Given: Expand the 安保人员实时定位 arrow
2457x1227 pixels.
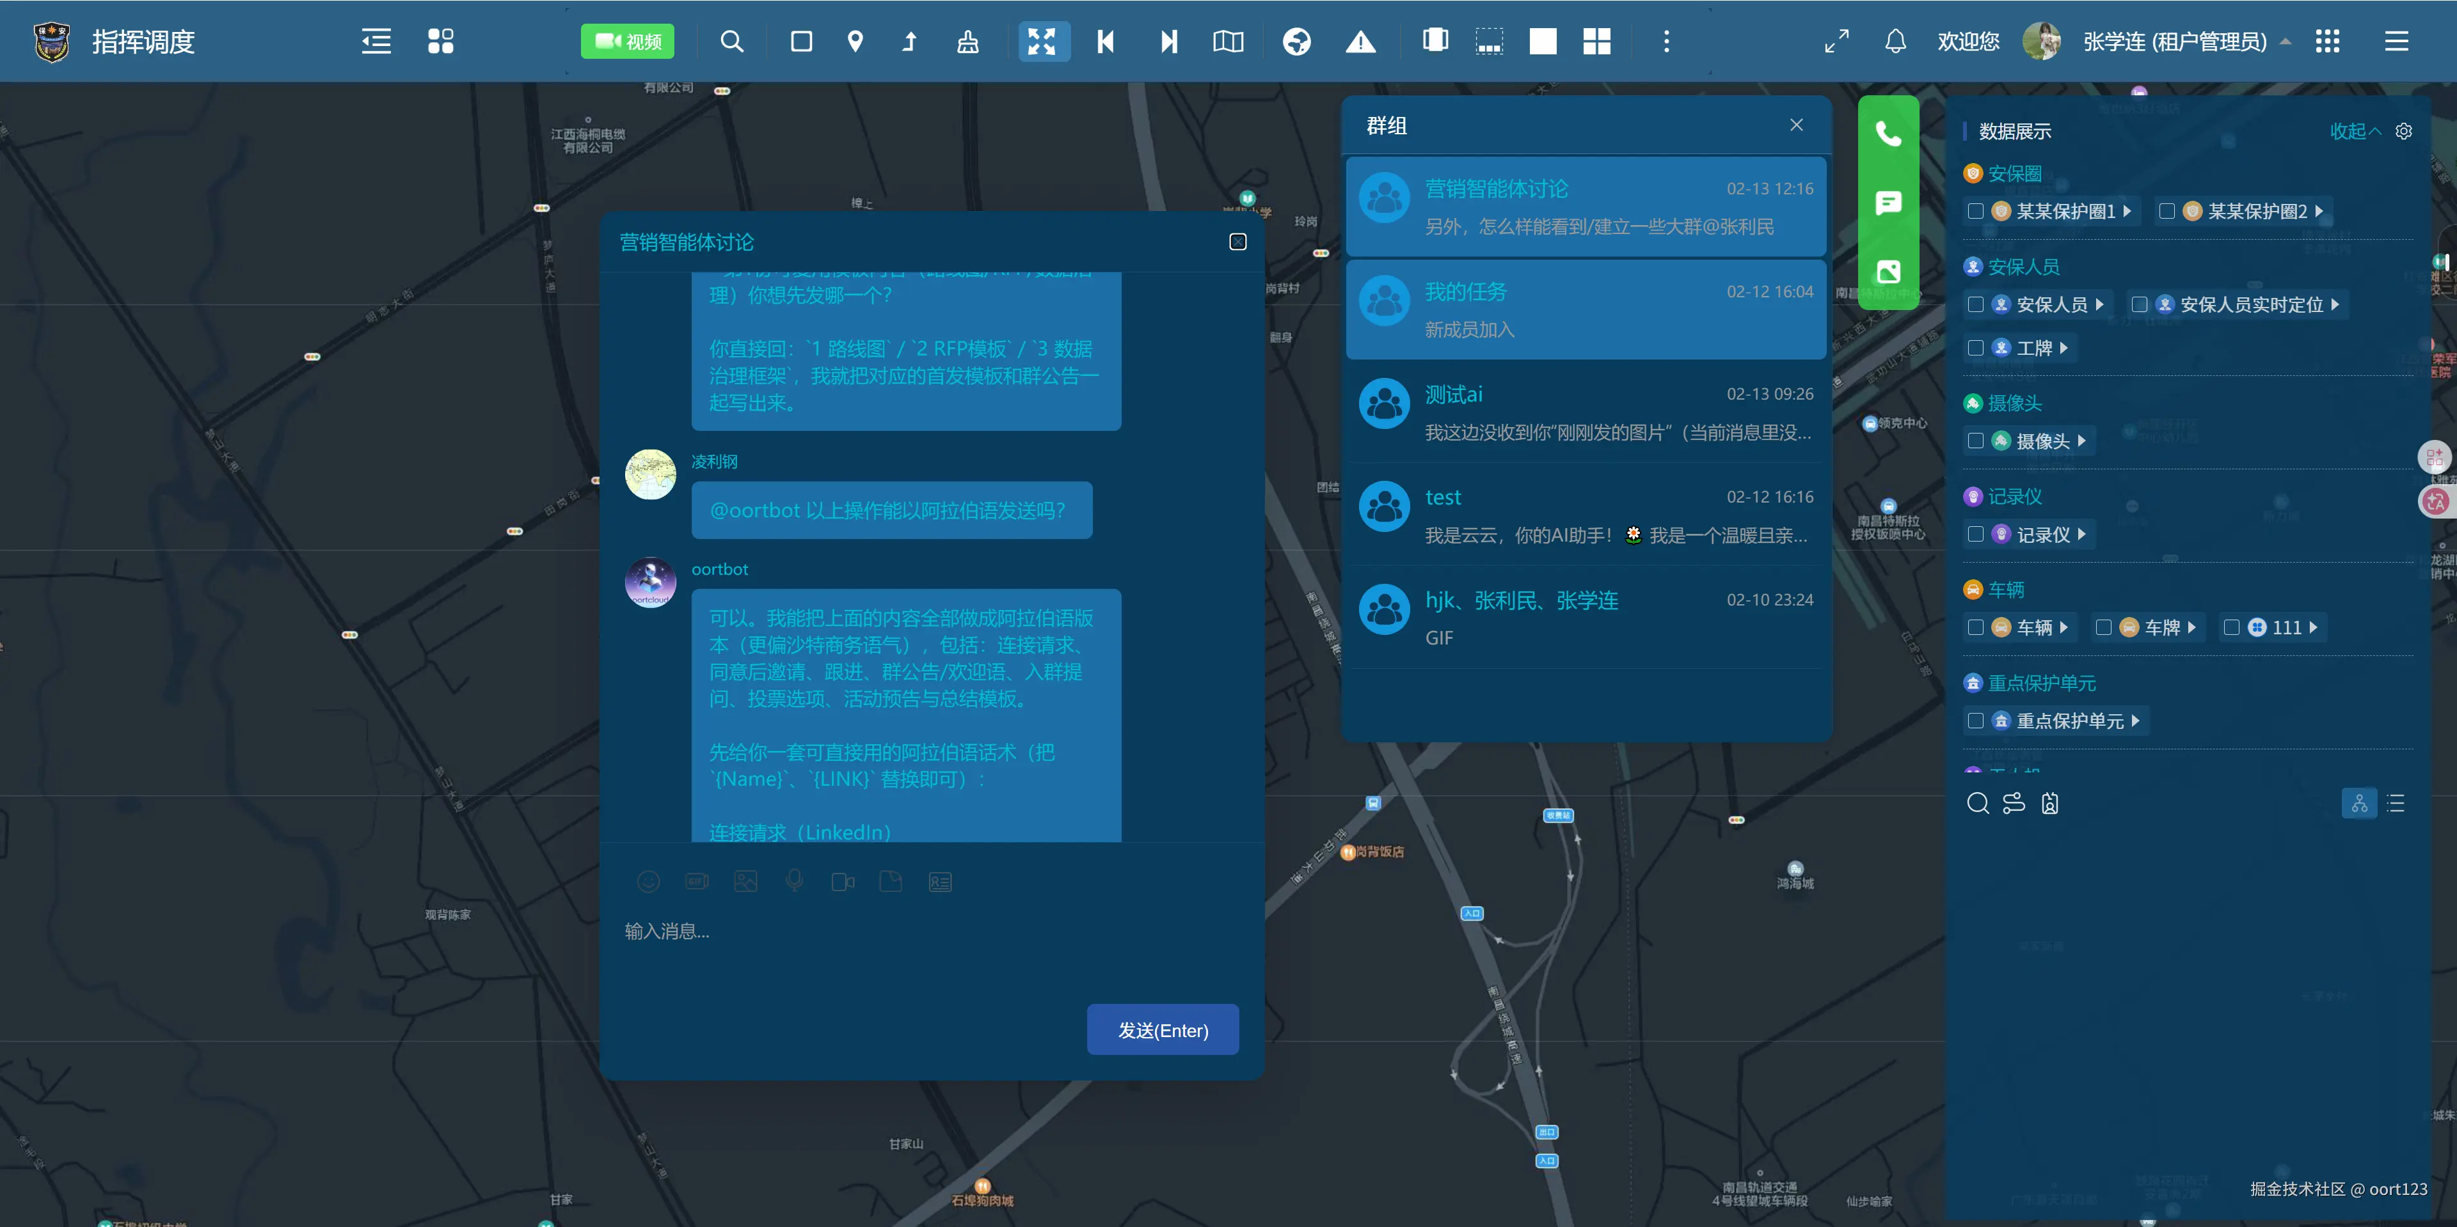Looking at the screenshot, I should pyautogui.click(x=2335, y=304).
